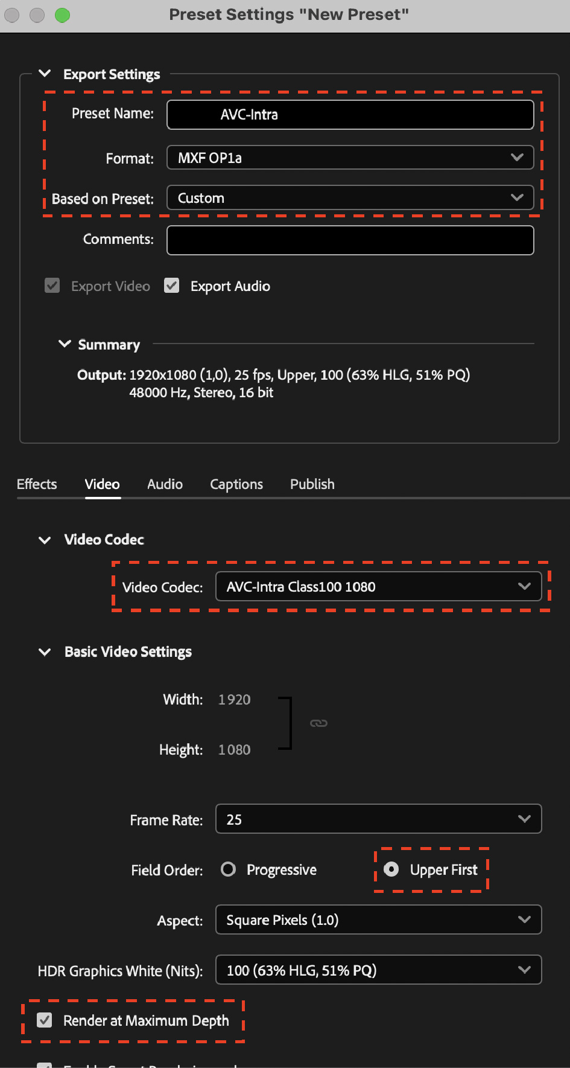570x1068 pixels.
Task: Disable Render at Maximum Depth
Action: coord(45,1020)
